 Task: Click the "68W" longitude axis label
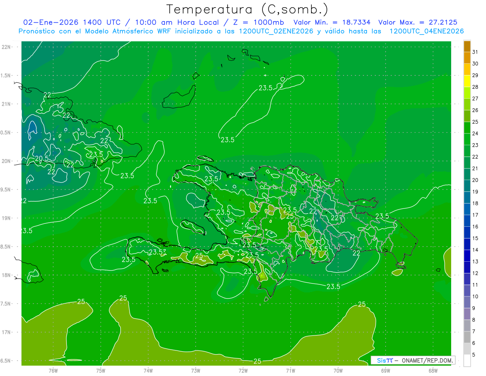[x=433, y=370]
